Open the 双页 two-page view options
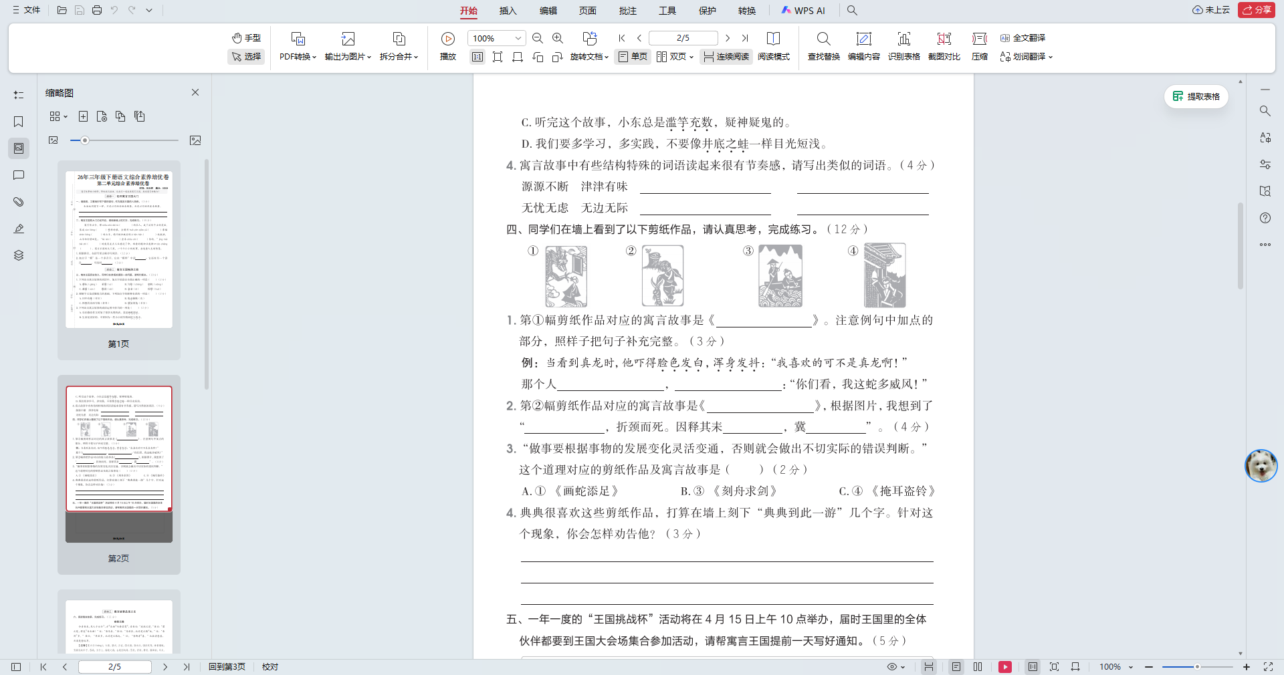The width and height of the screenshot is (1284, 675). point(676,57)
